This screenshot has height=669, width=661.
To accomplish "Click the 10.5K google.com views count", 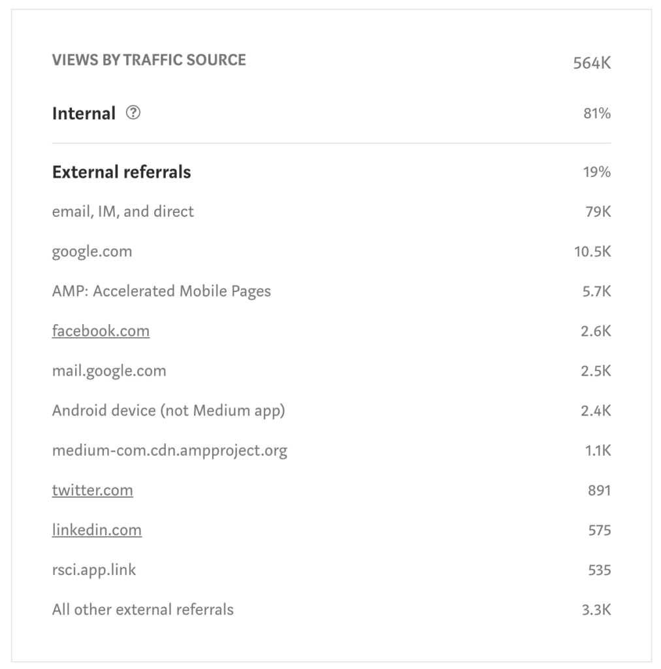I will click(592, 252).
